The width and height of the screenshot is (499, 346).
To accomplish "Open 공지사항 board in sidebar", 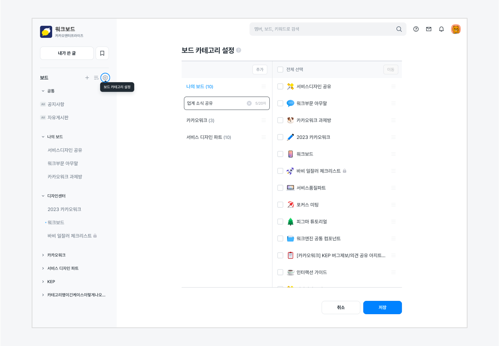I will click(x=56, y=104).
